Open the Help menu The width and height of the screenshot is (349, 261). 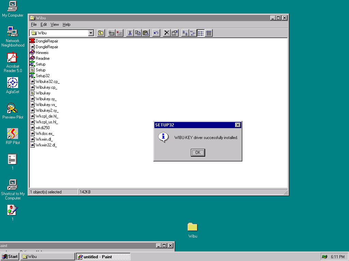tap(66, 24)
